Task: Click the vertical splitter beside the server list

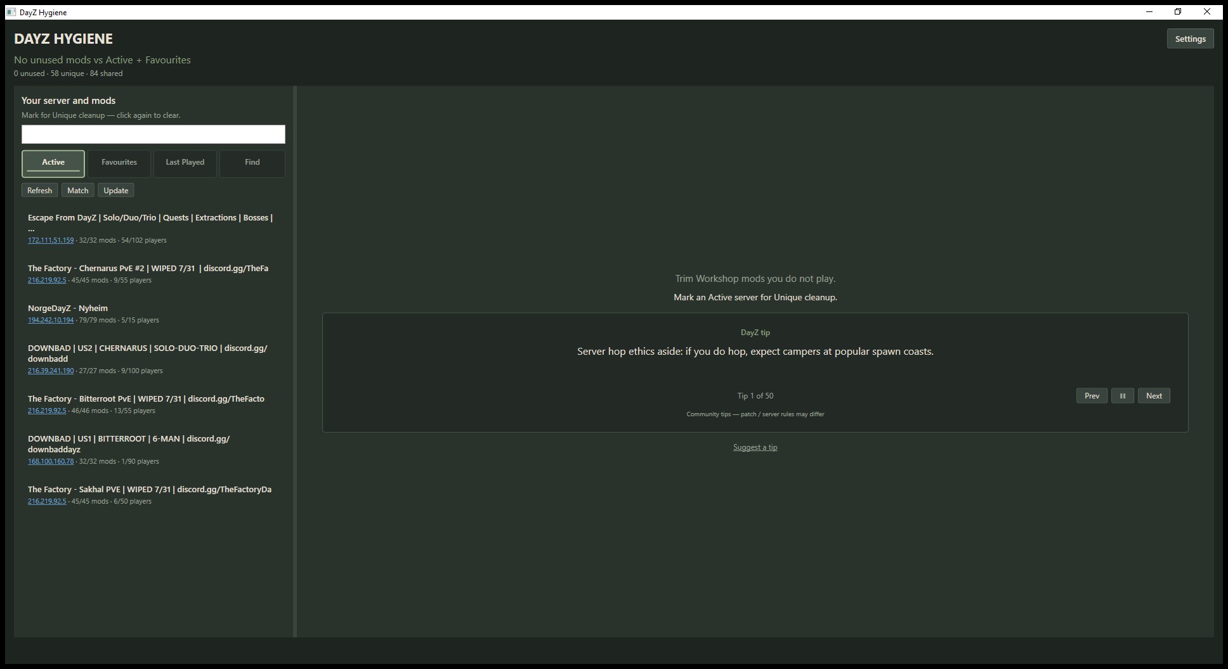Action: (x=295, y=362)
